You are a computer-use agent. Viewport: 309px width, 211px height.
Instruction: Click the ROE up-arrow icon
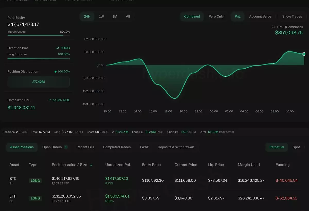50,100
